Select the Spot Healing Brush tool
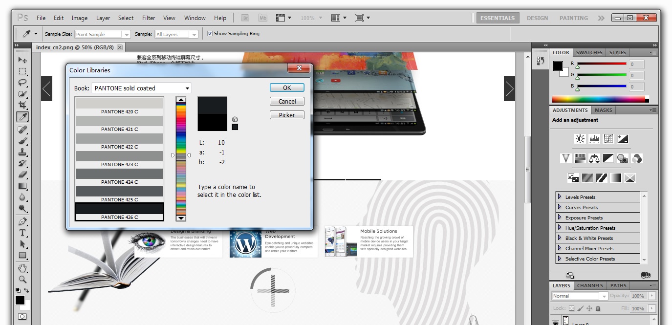The image size is (672, 325). 22,129
